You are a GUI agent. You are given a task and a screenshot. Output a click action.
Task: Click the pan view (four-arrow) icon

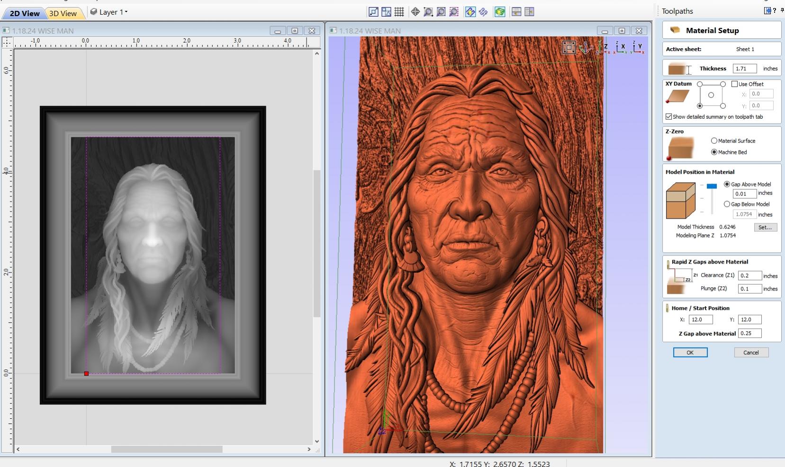415,12
